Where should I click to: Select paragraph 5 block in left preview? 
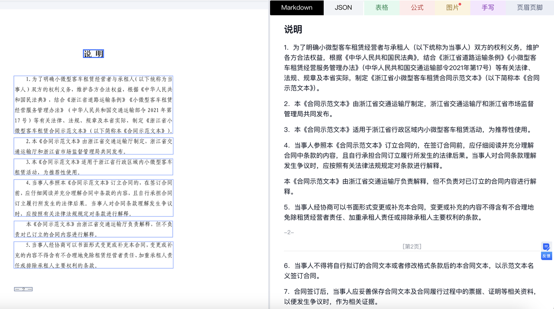point(93,255)
